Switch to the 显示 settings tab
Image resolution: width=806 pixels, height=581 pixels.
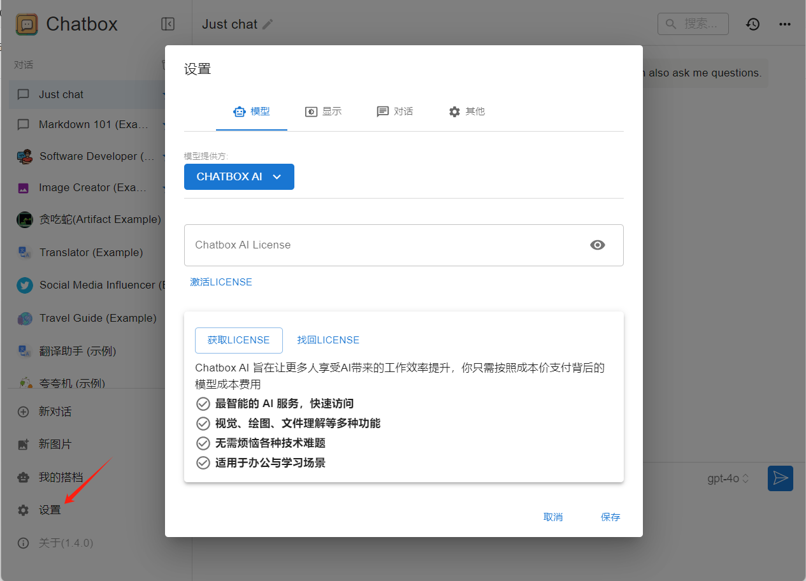[x=323, y=111]
